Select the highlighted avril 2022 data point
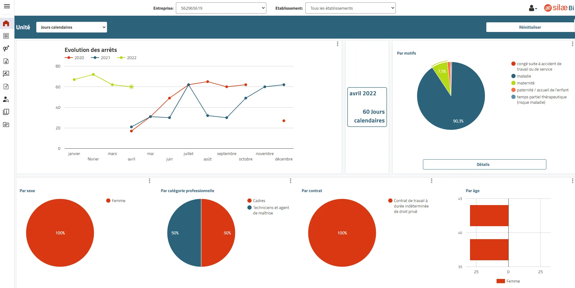Viewport: 575px width, 288px height. (x=131, y=87)
